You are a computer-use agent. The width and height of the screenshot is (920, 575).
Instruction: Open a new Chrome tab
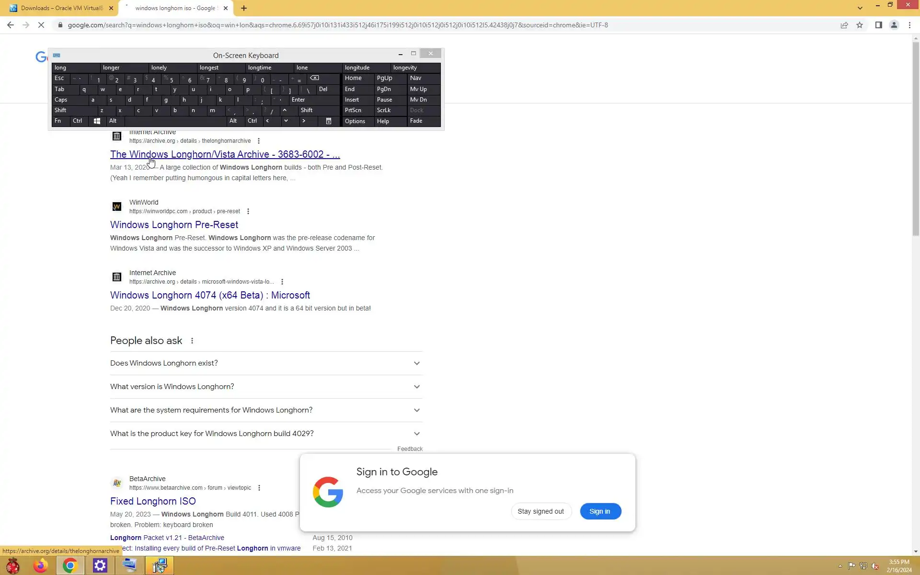(244, 8)
